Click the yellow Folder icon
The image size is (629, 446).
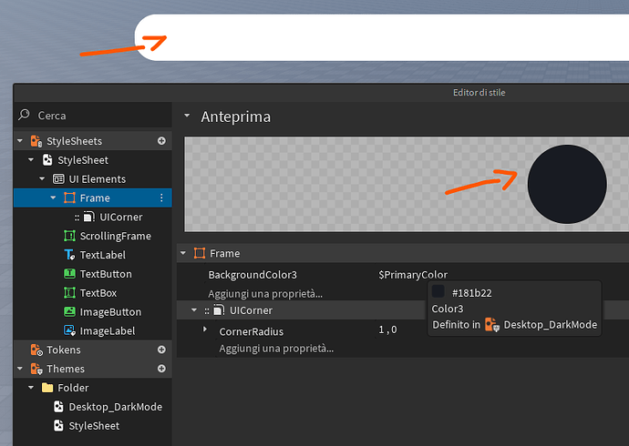[47, 388]
